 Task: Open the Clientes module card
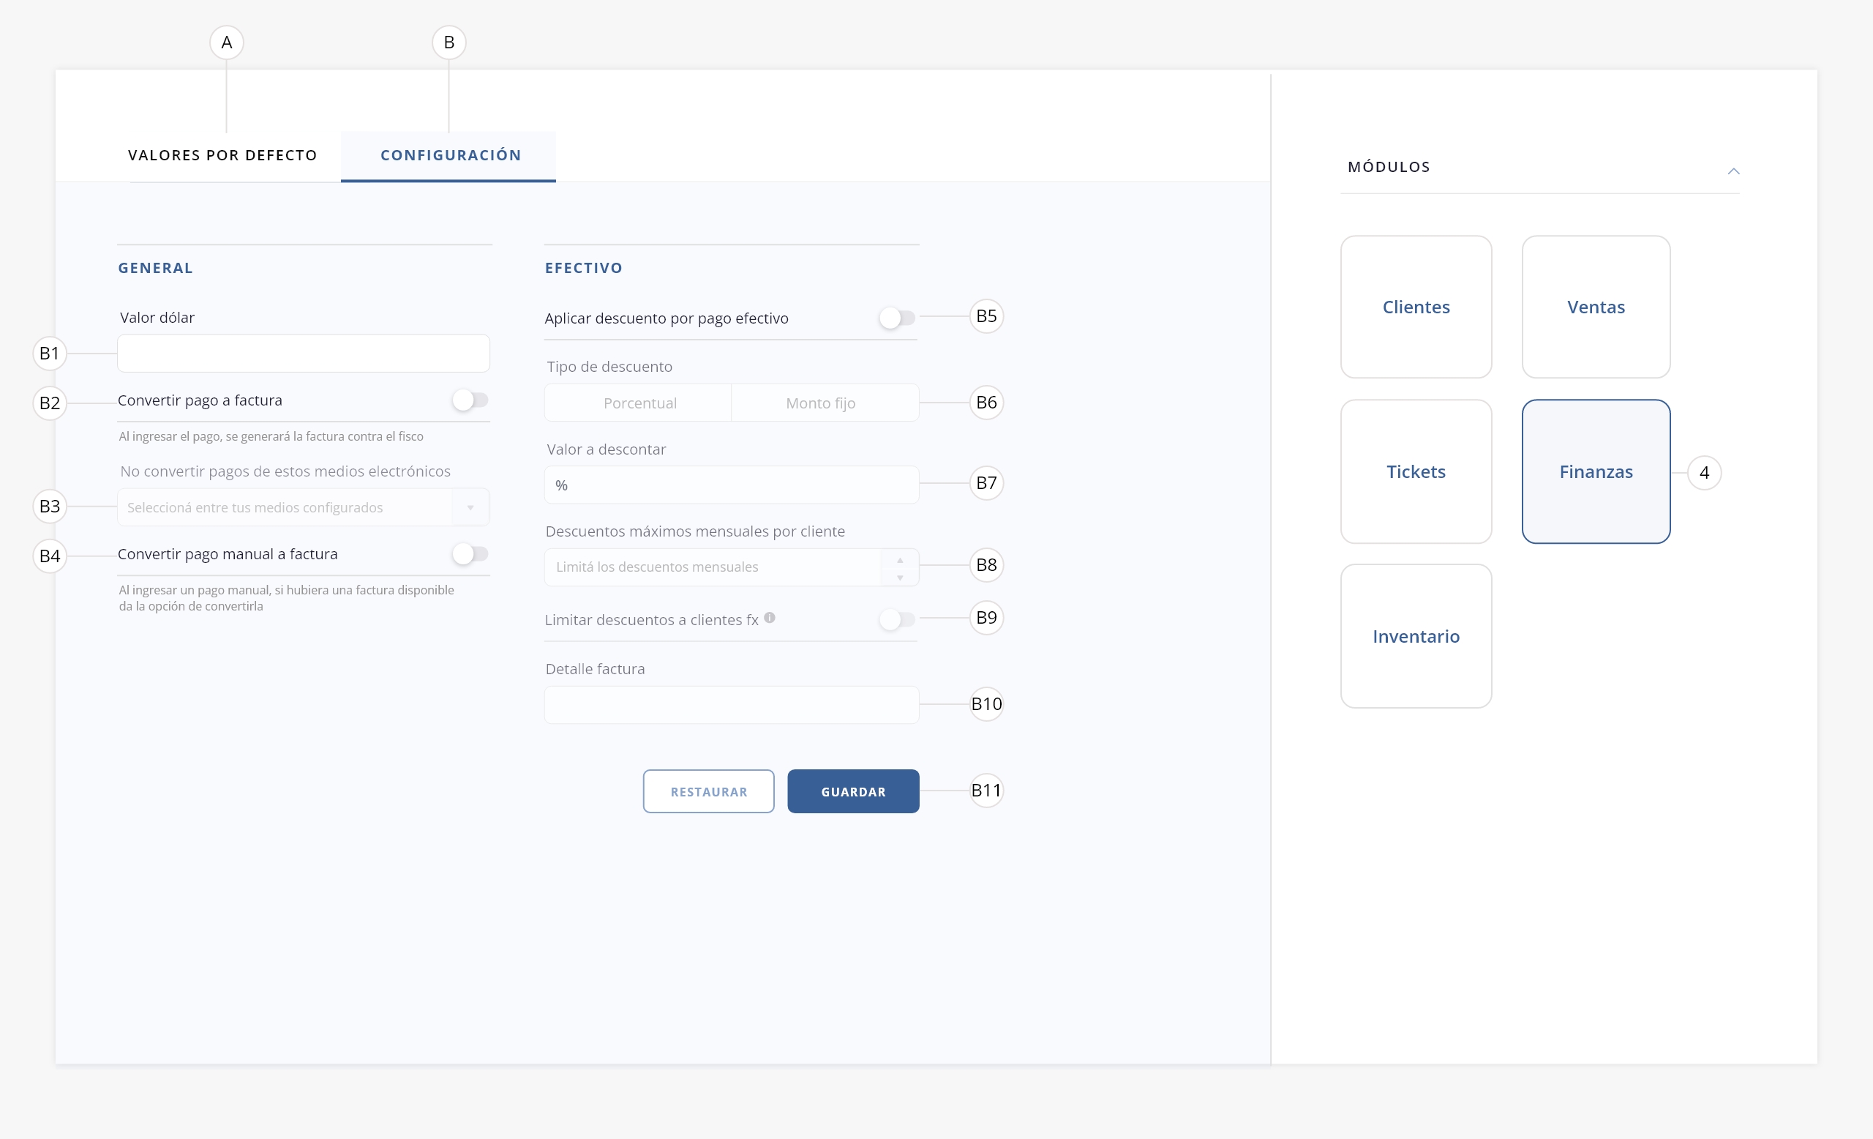1416,307
